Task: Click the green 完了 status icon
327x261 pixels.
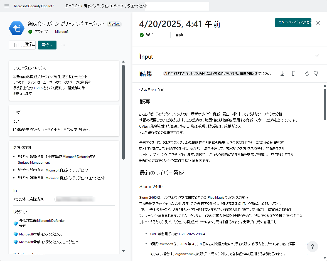Action: coord(142,35)
